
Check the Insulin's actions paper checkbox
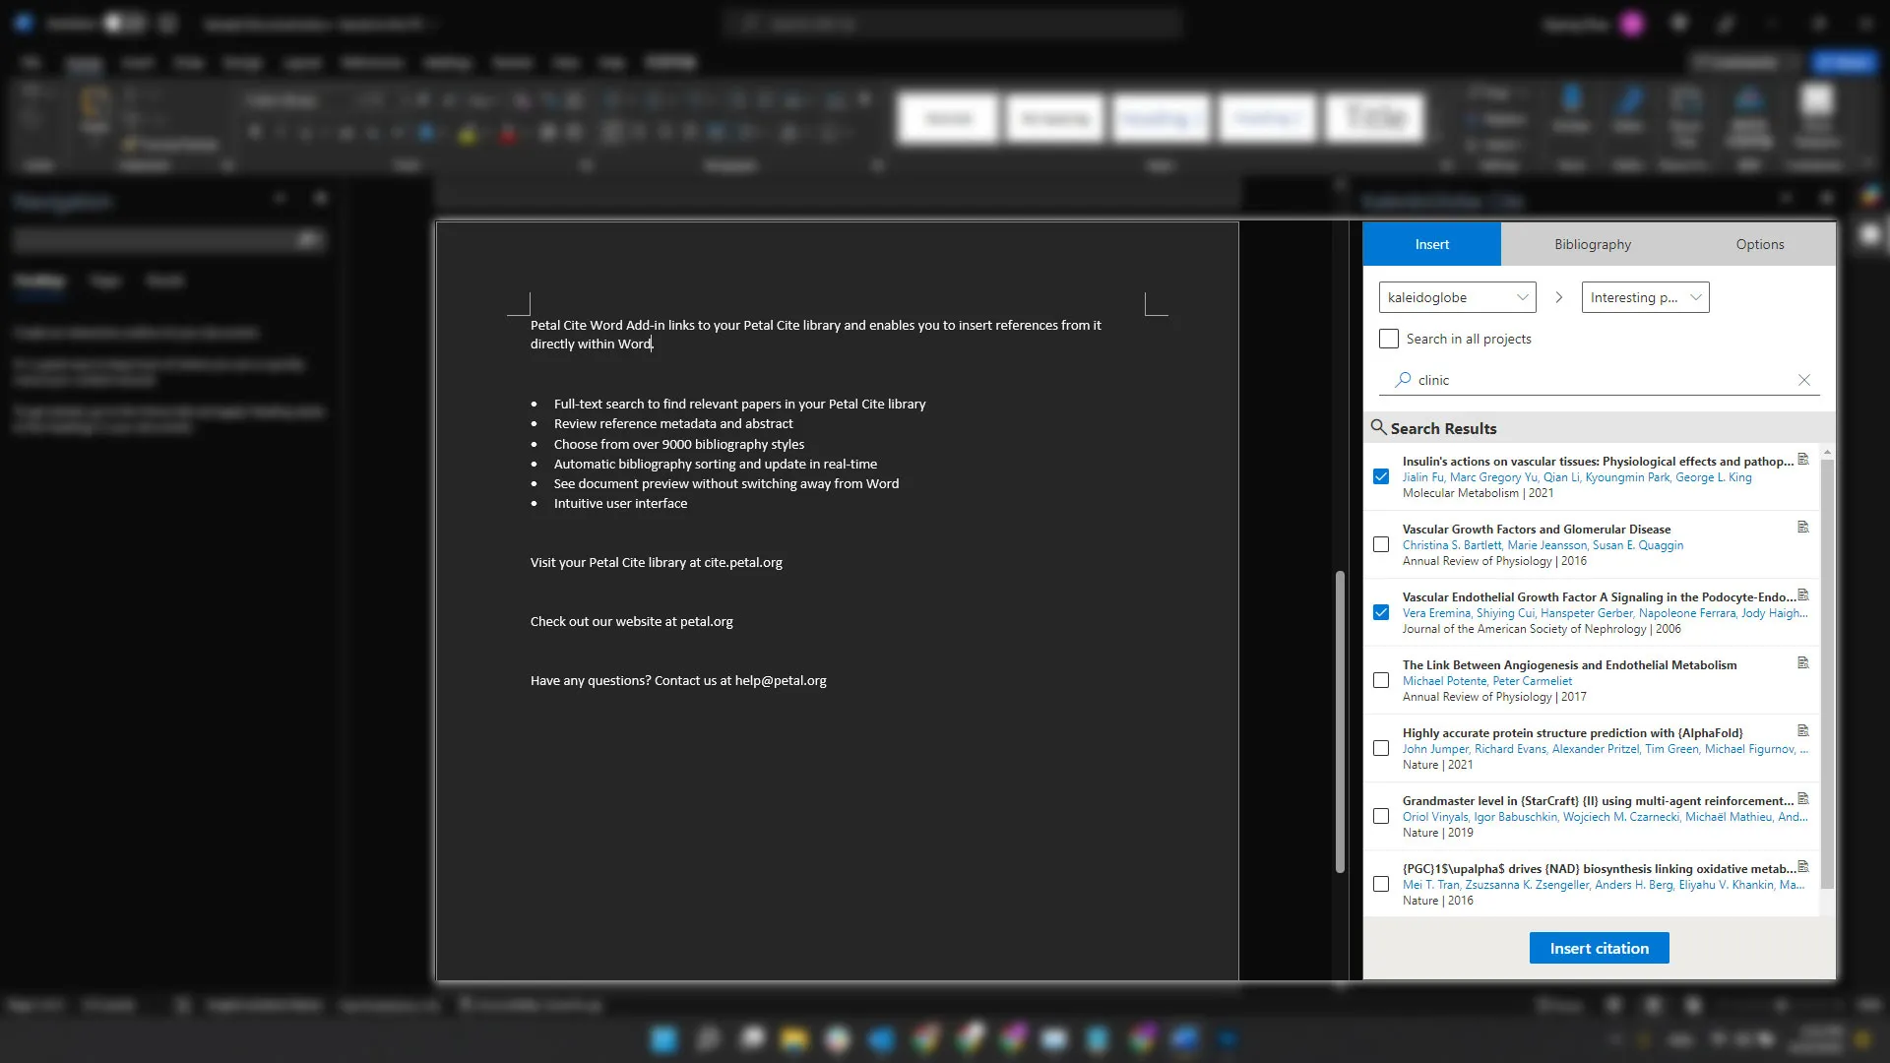click(x=1380, y=476)
